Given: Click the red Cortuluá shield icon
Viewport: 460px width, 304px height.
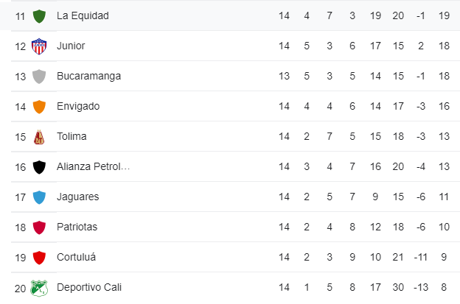Looking at the screenshot, I should [39, 258].
